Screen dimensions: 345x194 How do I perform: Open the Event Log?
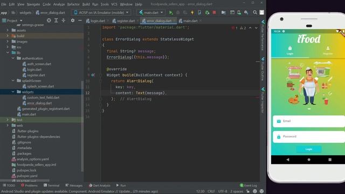pyautogui.click(x=249, y=185)
